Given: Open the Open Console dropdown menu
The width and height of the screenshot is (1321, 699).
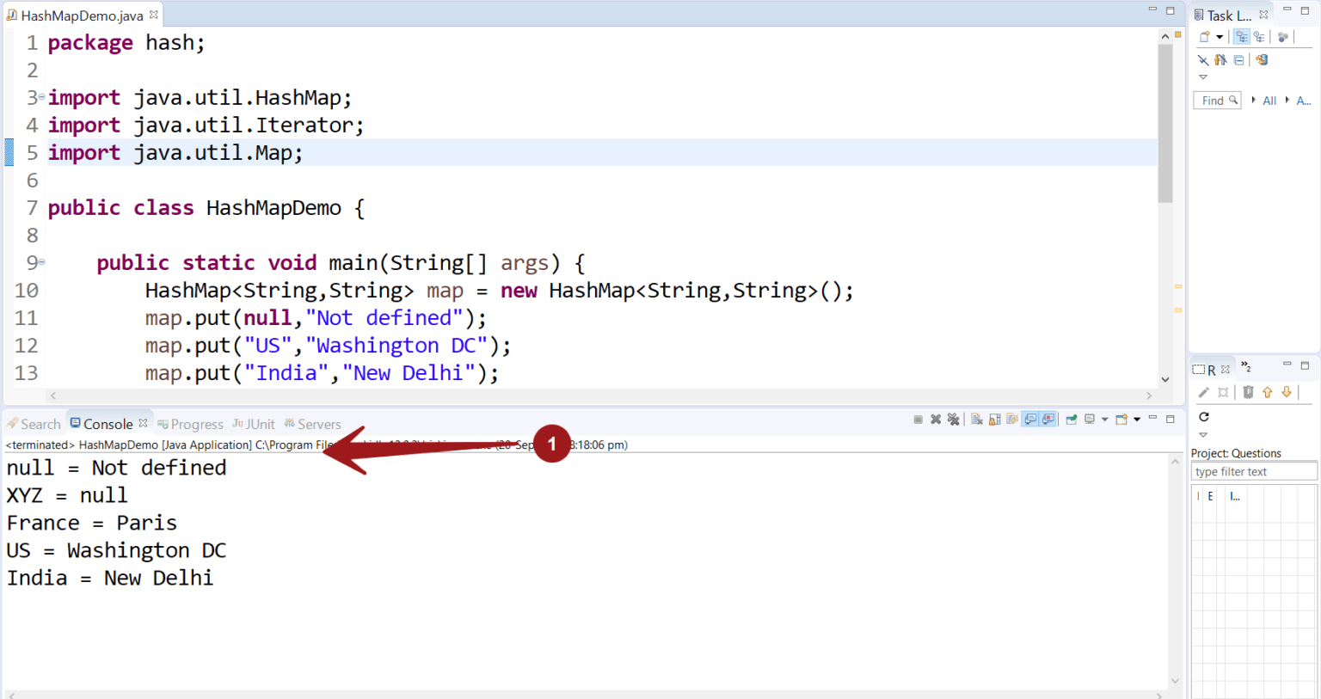Looking at the screenshot, I should coord(1137,419).
